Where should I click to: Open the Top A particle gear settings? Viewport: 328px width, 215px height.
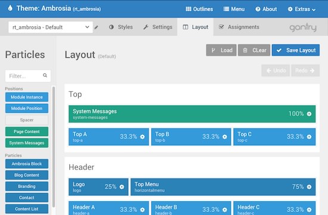tap(143, 137)
